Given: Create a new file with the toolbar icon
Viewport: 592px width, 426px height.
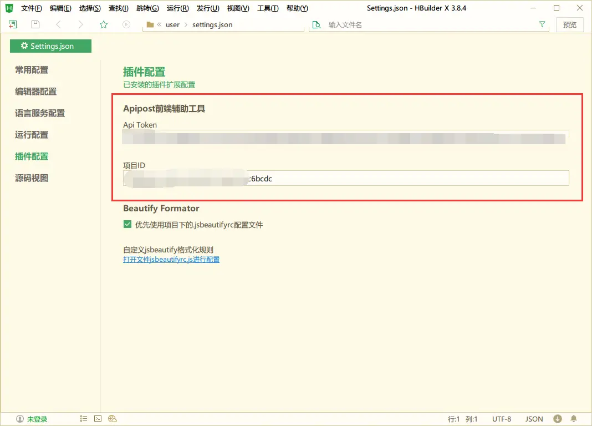Looking at the screenshot, I should pyautogui.click(x=13, y=24).
